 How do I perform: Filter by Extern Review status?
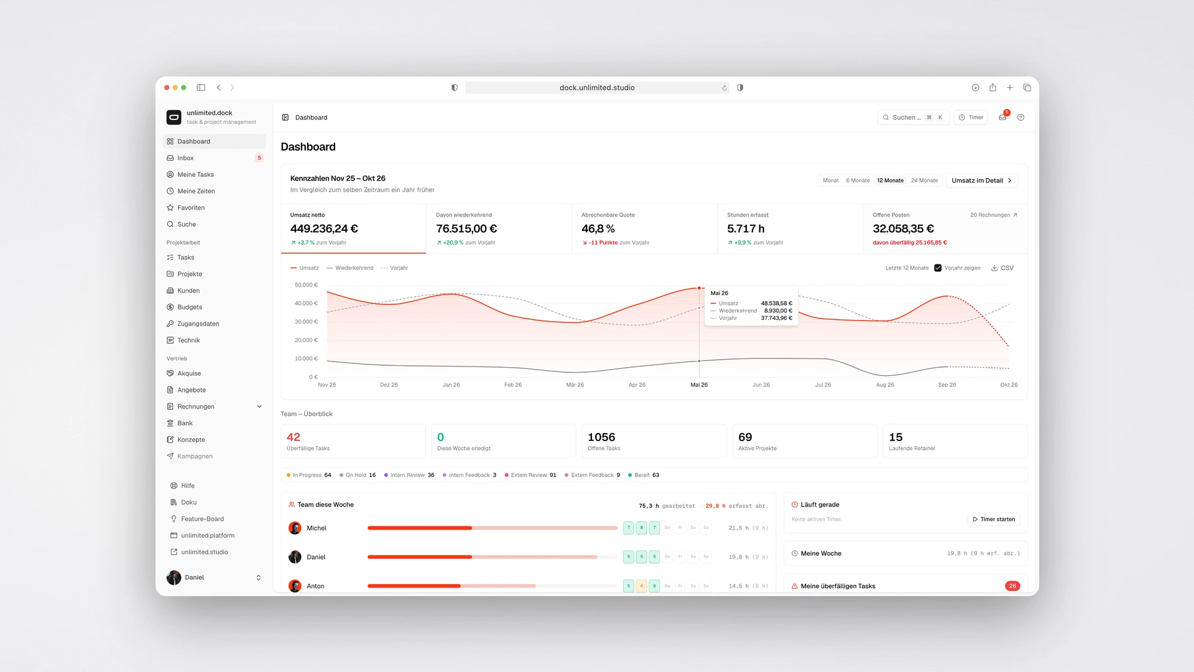point(530,475)
